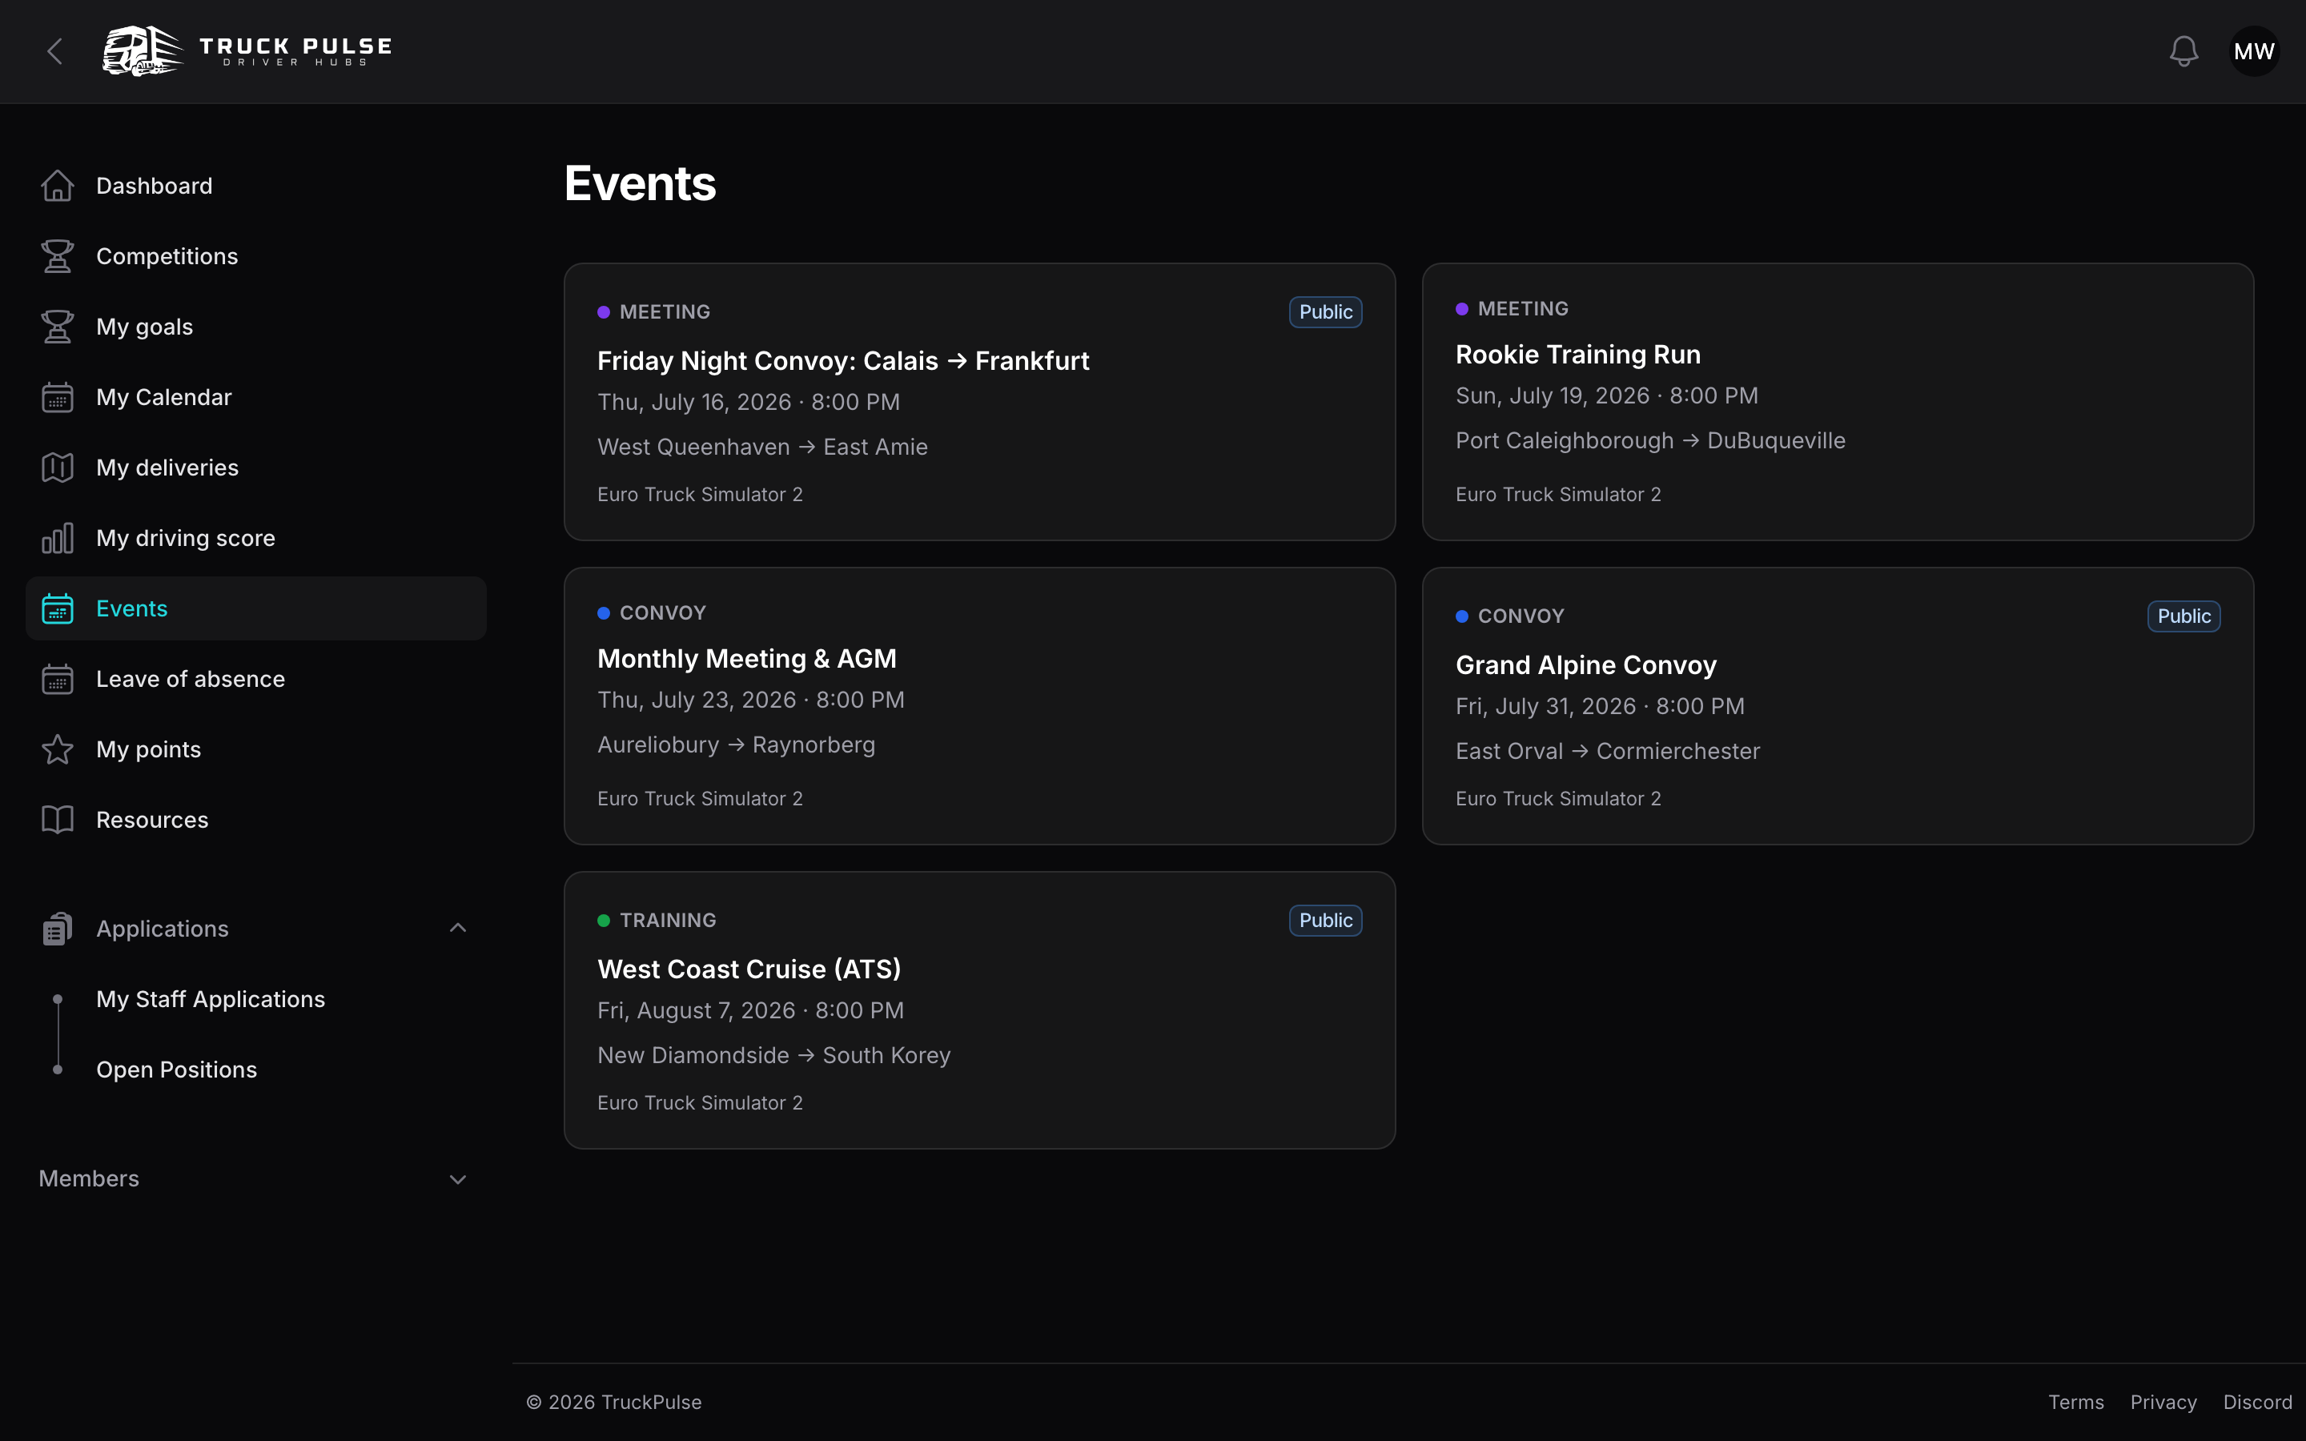Image resolution: width=2306 pixels, height=1441 pixels.
Task: Collapse the Applications section chevron
Action: (457, 929)
